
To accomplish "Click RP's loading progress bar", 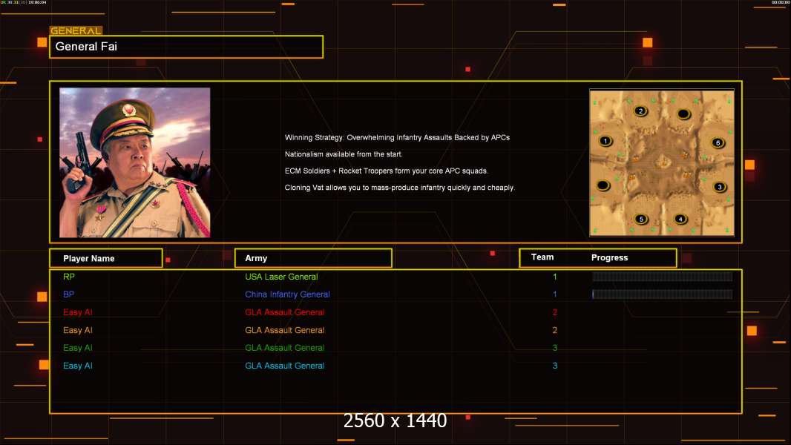I will [663, 276].
